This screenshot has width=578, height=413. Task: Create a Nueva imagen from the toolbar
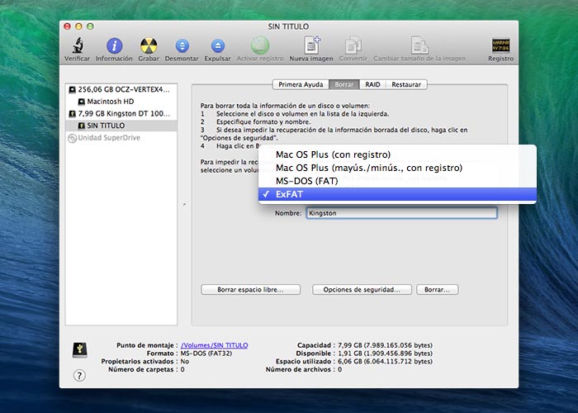click(x=312, y=45)
